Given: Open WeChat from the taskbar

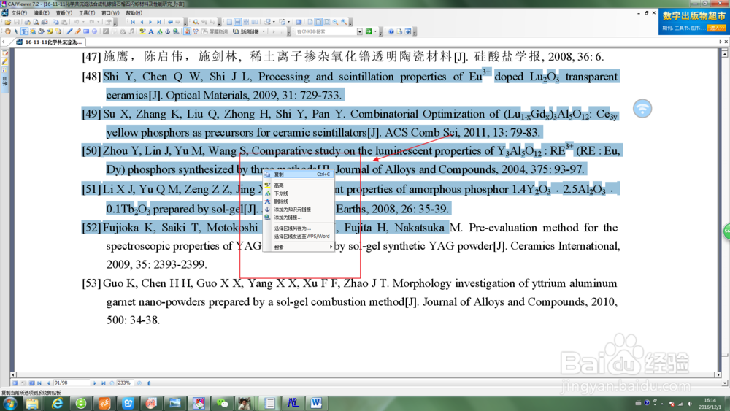Looking at the screenshot, I should tap(222, 403).
